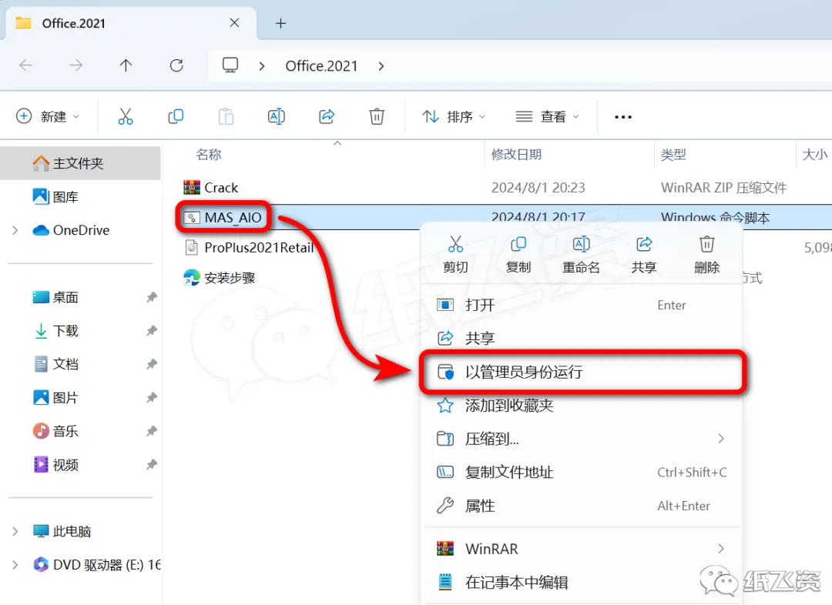Close the Office.2021 tab
This screenshot has height=605, width=832.
pos(234,23)
